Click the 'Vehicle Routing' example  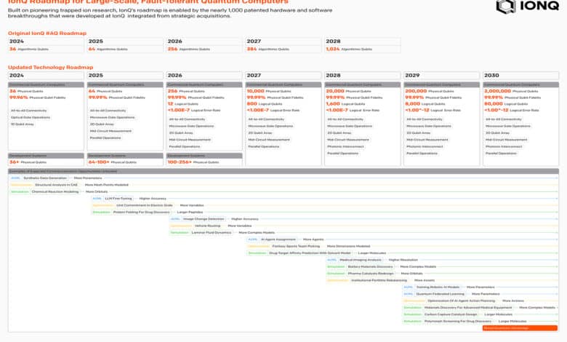[208, 226]
